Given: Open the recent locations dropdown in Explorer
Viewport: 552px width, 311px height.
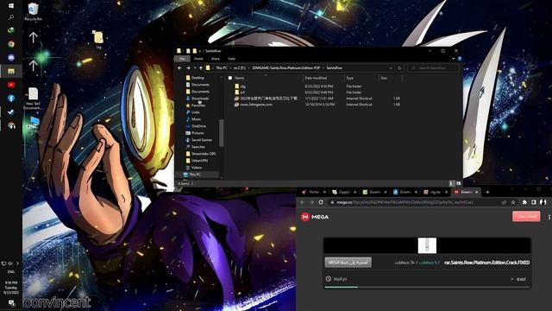Looking at the screenshot, I should pyautogui.click(x=195, y=68).
